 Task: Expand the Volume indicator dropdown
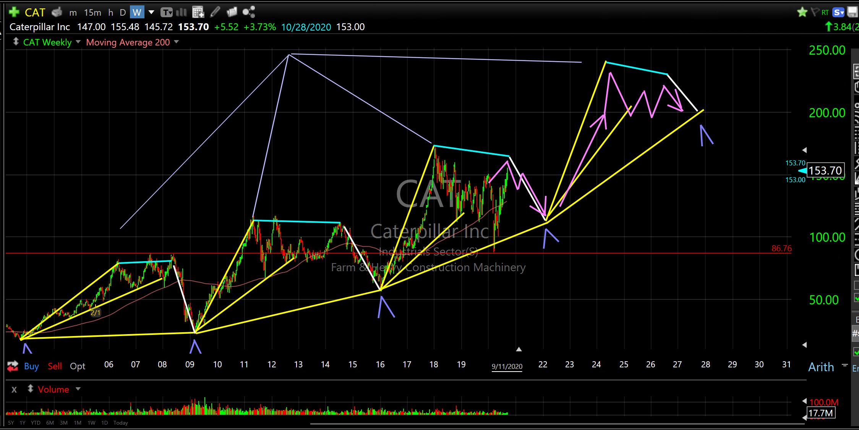[x=78, y=389]
